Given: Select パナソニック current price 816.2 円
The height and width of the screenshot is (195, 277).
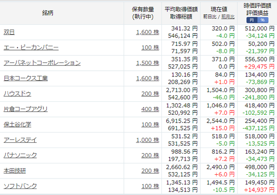Looking at the screenshot, I should [223, 152].
